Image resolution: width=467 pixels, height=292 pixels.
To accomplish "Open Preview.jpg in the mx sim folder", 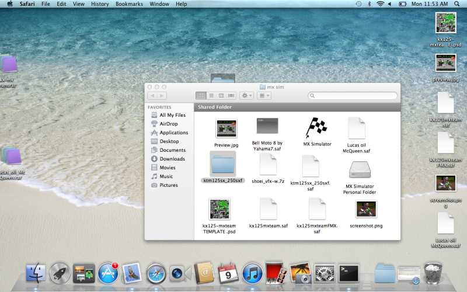I will click(226, 128).
